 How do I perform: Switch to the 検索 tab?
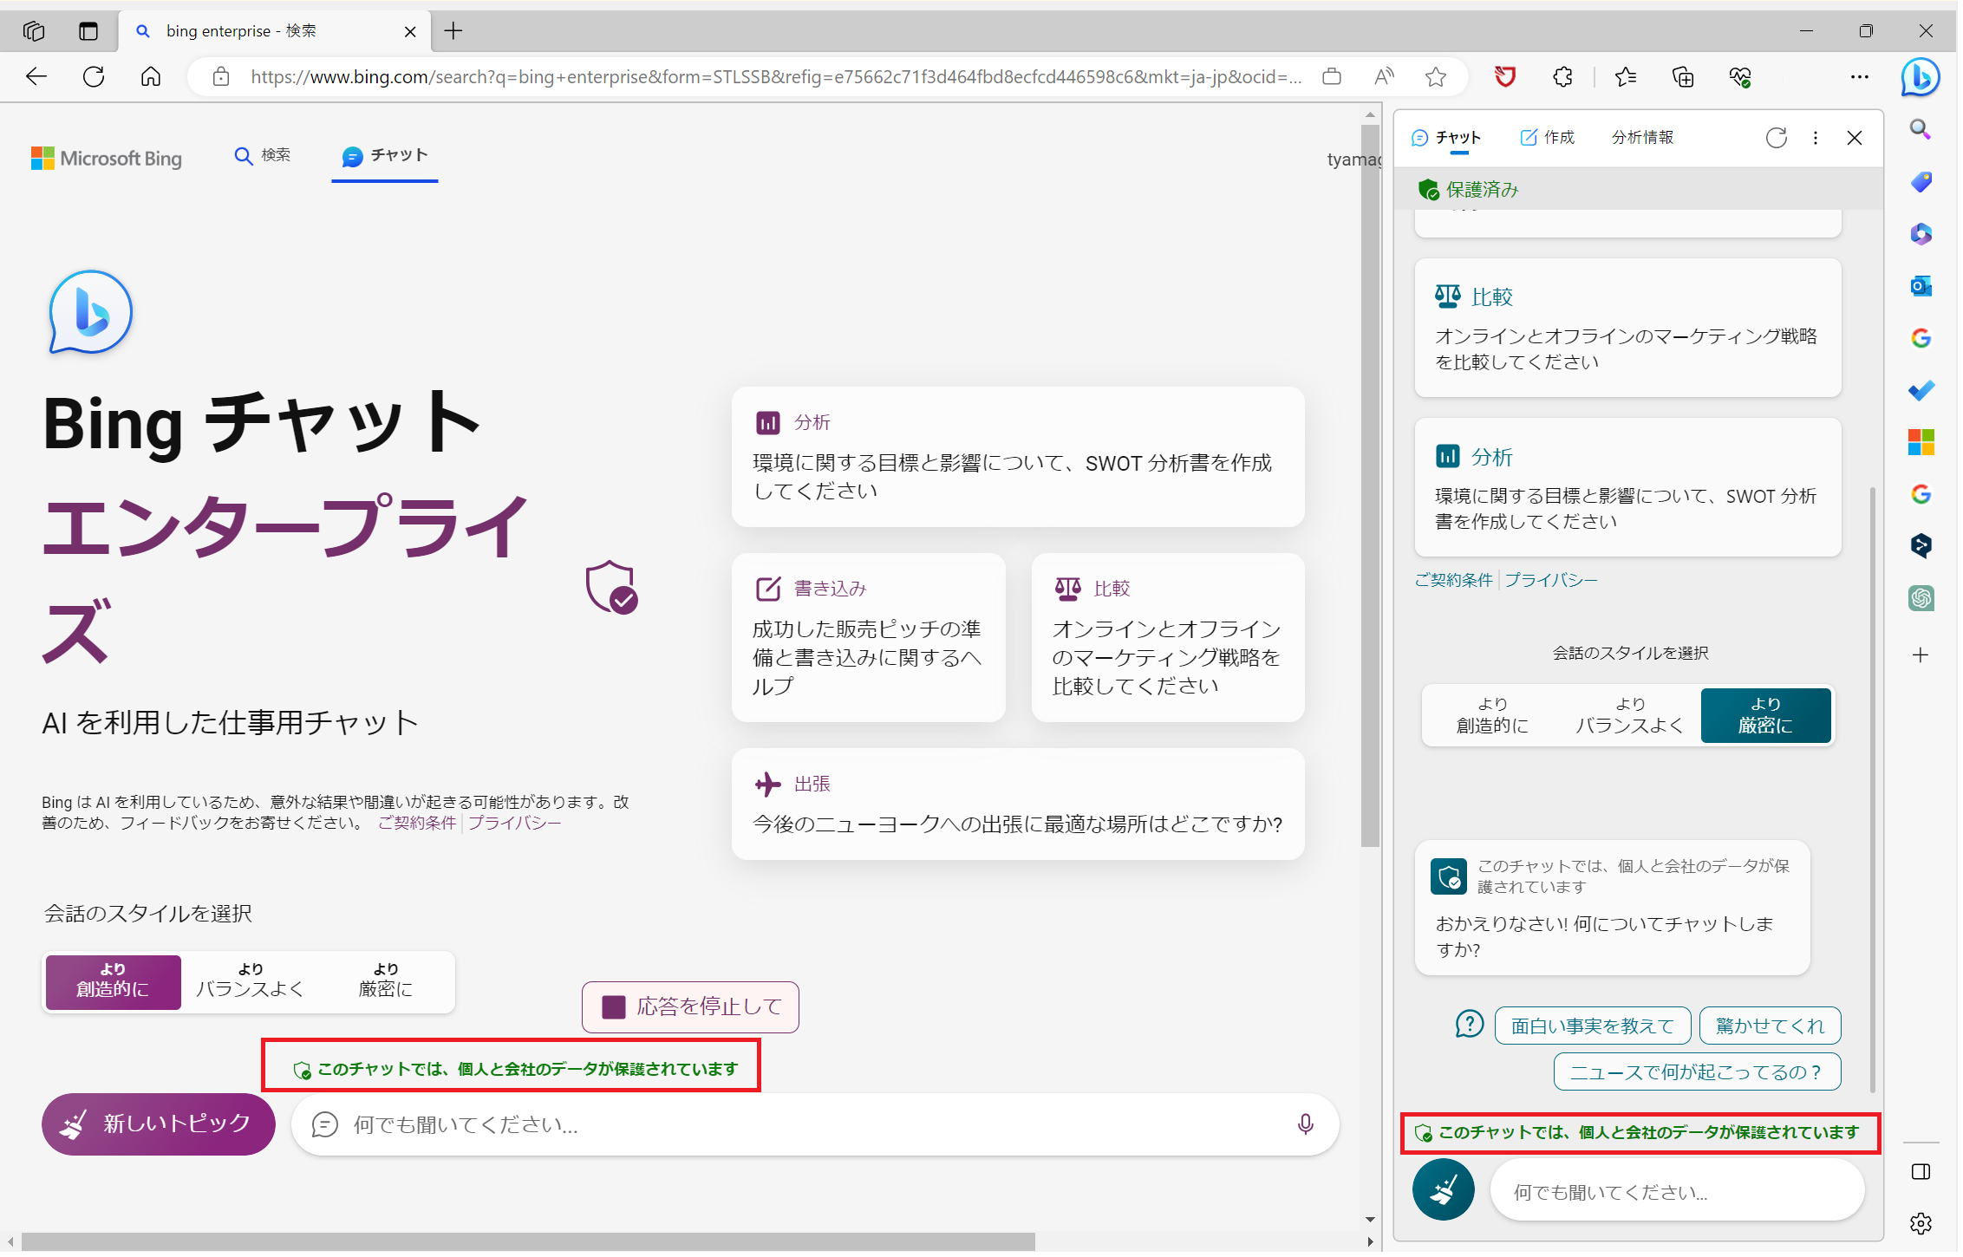262,155
